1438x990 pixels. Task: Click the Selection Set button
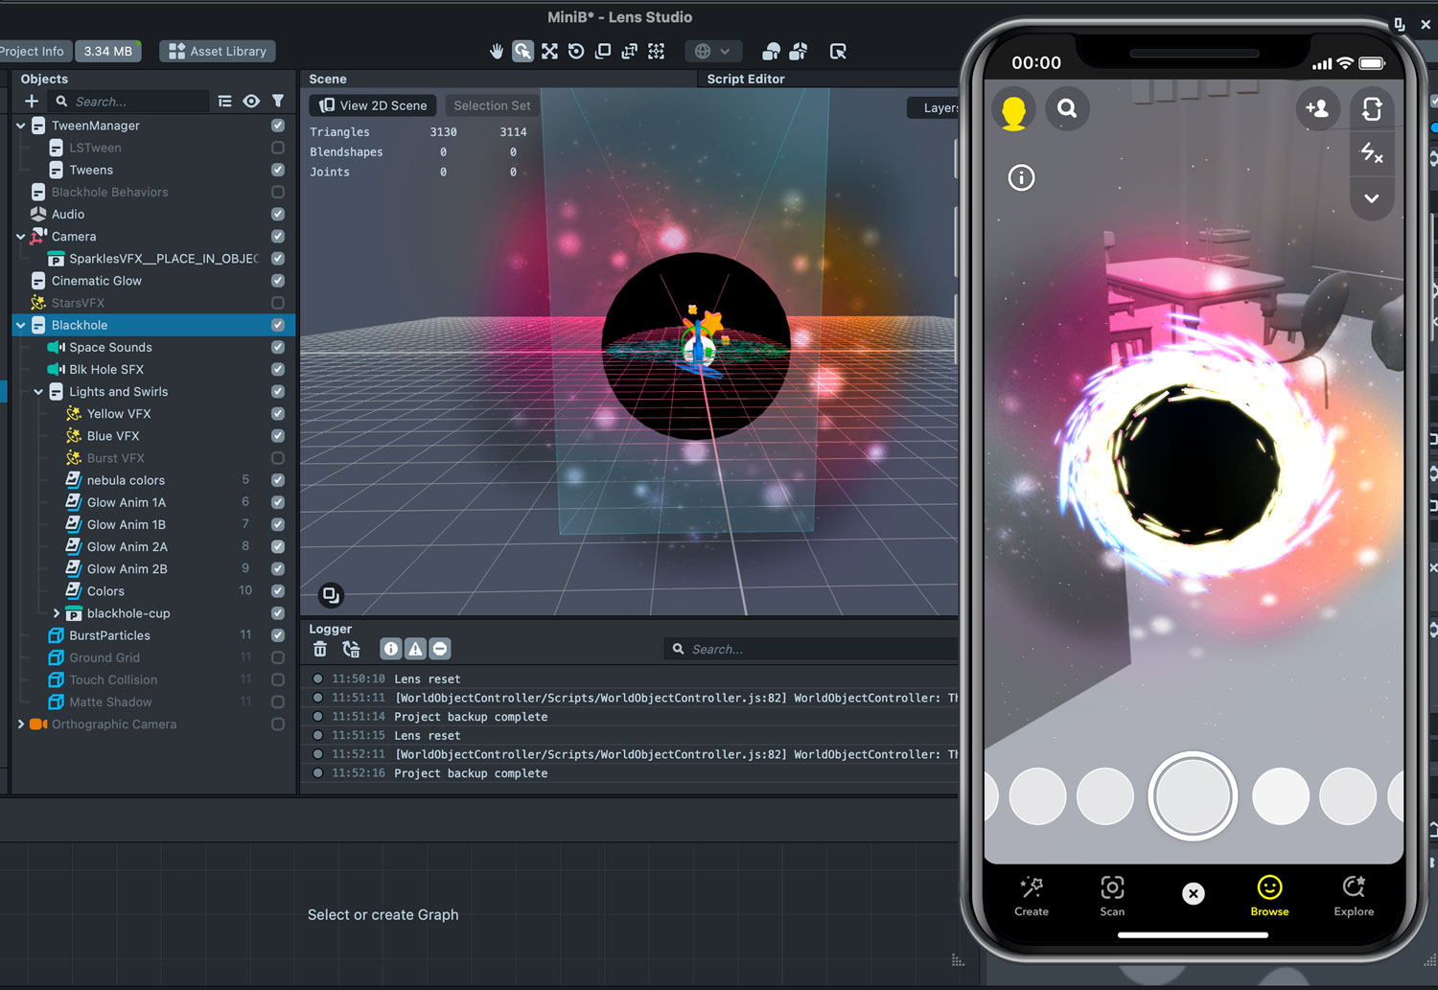tap(491, 105)
